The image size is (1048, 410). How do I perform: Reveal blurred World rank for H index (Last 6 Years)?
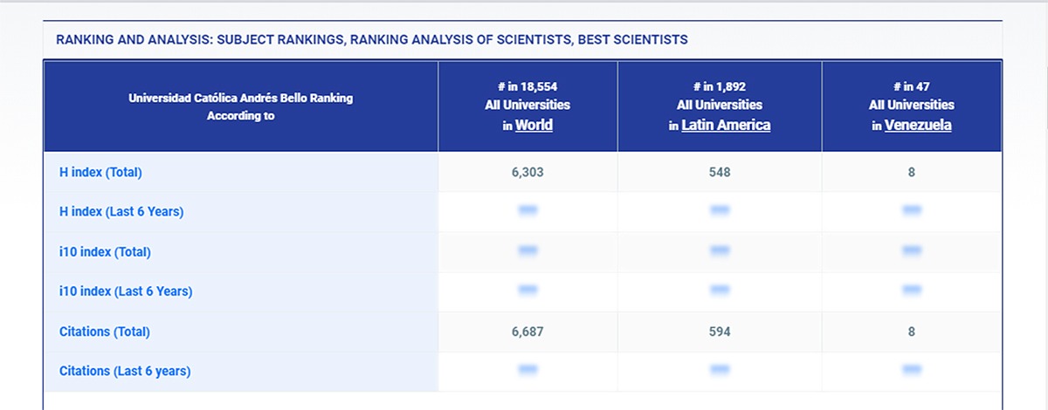pos(527,210)
